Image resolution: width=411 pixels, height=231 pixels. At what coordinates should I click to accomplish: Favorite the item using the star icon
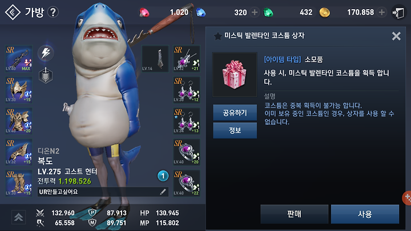click(x=217, y=36)
